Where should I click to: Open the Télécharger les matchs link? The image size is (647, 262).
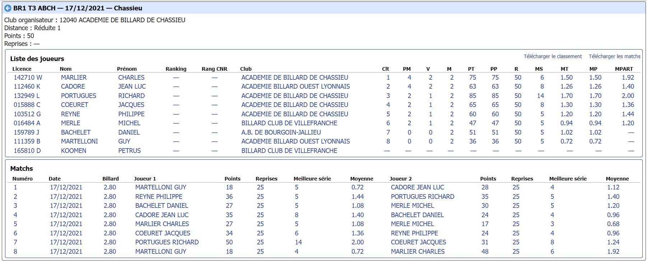pos(614,56)
